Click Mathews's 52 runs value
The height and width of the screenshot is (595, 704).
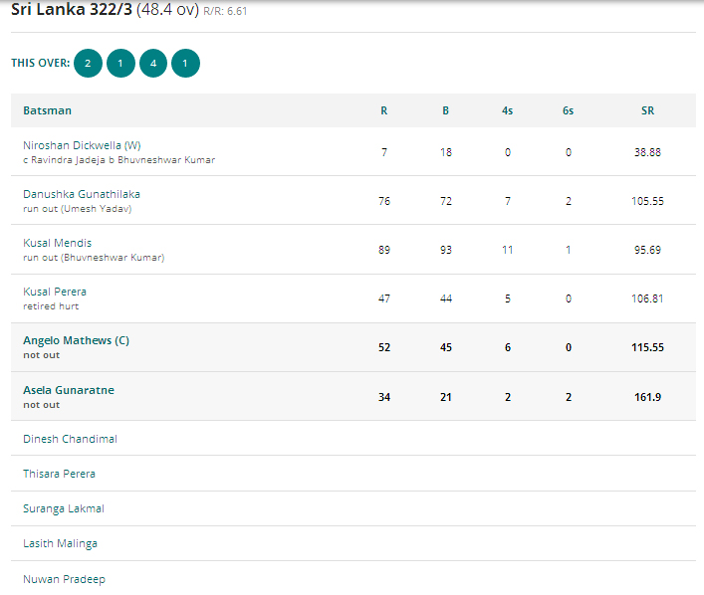coord(384,347)
